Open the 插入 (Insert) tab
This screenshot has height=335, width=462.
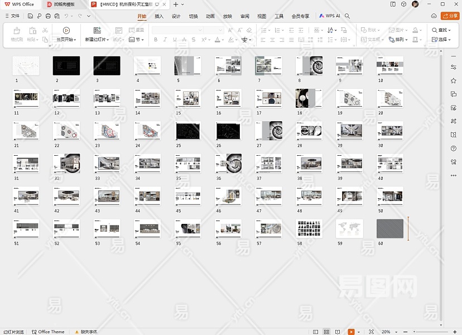159,16
